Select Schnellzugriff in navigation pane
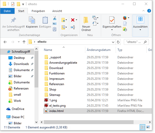Screen dimensions: 155x133 click(x=17, y=52)
